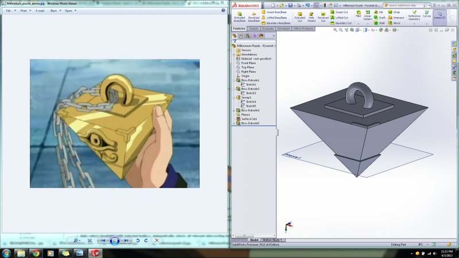Click the Revolved Cut tool
Screen dimensions: 459x258
click(323, 17)
